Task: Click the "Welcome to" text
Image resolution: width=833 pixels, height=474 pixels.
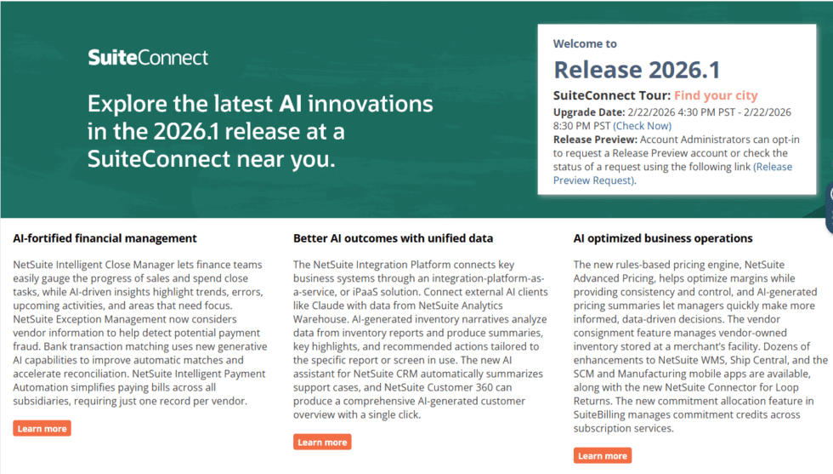Action: click(x=585, y=43)
